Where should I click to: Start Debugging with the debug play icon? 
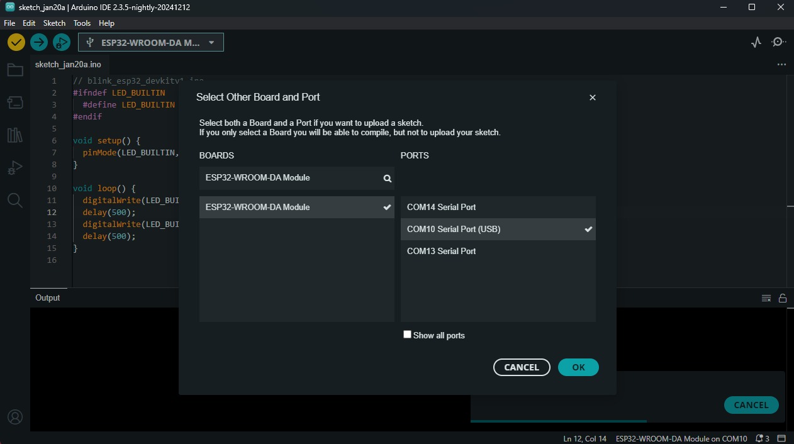61,42
